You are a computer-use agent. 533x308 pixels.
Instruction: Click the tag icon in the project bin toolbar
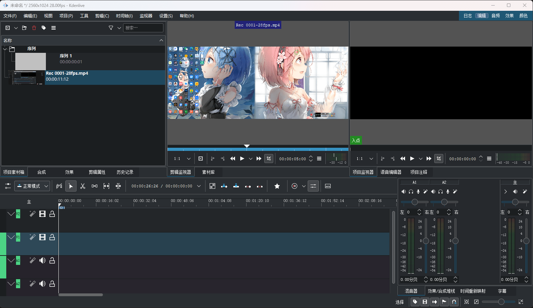click(x=43, y=27)
